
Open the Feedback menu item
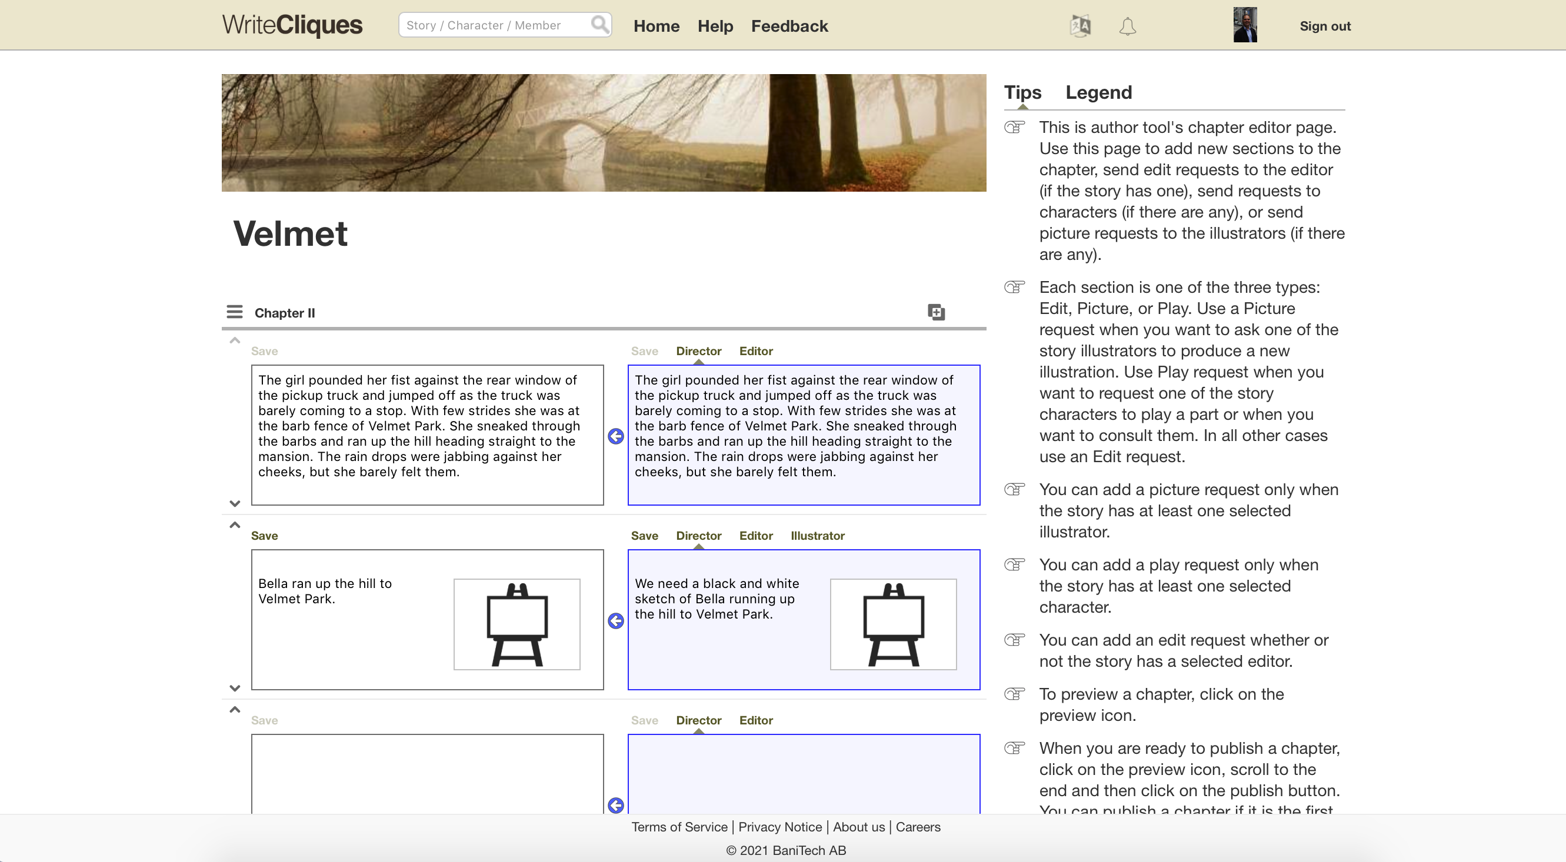click(789, 26)
